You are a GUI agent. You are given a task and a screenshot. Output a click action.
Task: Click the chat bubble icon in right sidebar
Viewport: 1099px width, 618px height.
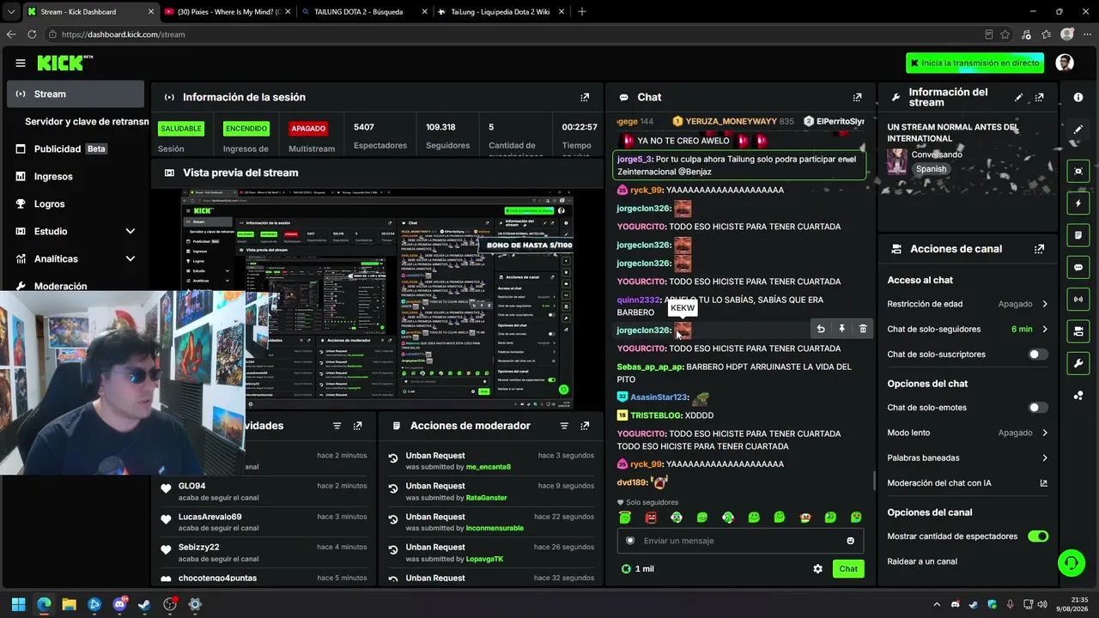(1078, 267)
